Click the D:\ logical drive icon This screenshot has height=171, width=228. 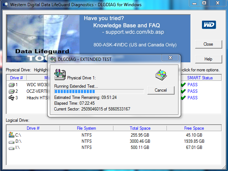[12, 142]
